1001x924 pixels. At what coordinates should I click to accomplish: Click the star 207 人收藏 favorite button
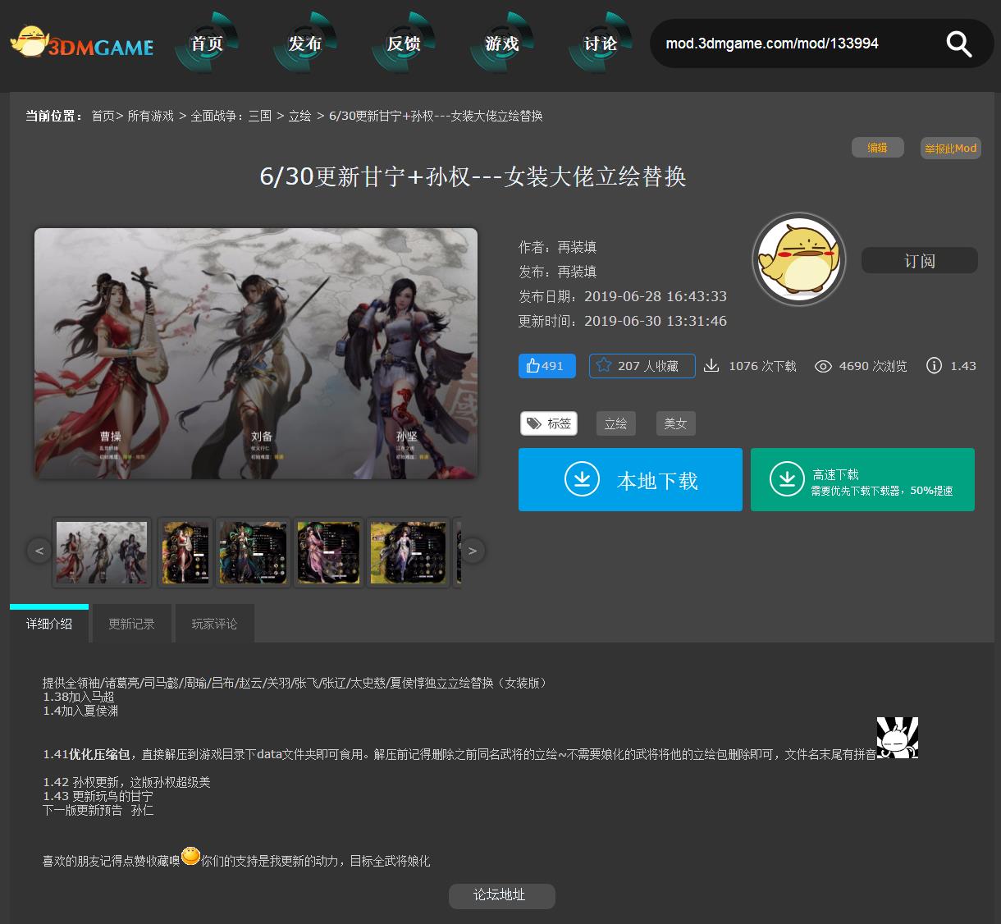pyautogui.click(x=642, y=366)
